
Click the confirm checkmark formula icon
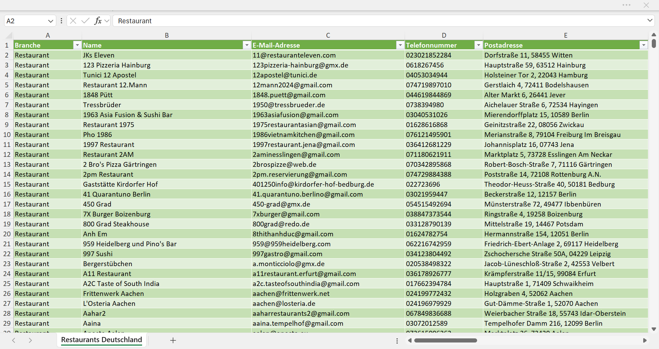pos(85,21)
